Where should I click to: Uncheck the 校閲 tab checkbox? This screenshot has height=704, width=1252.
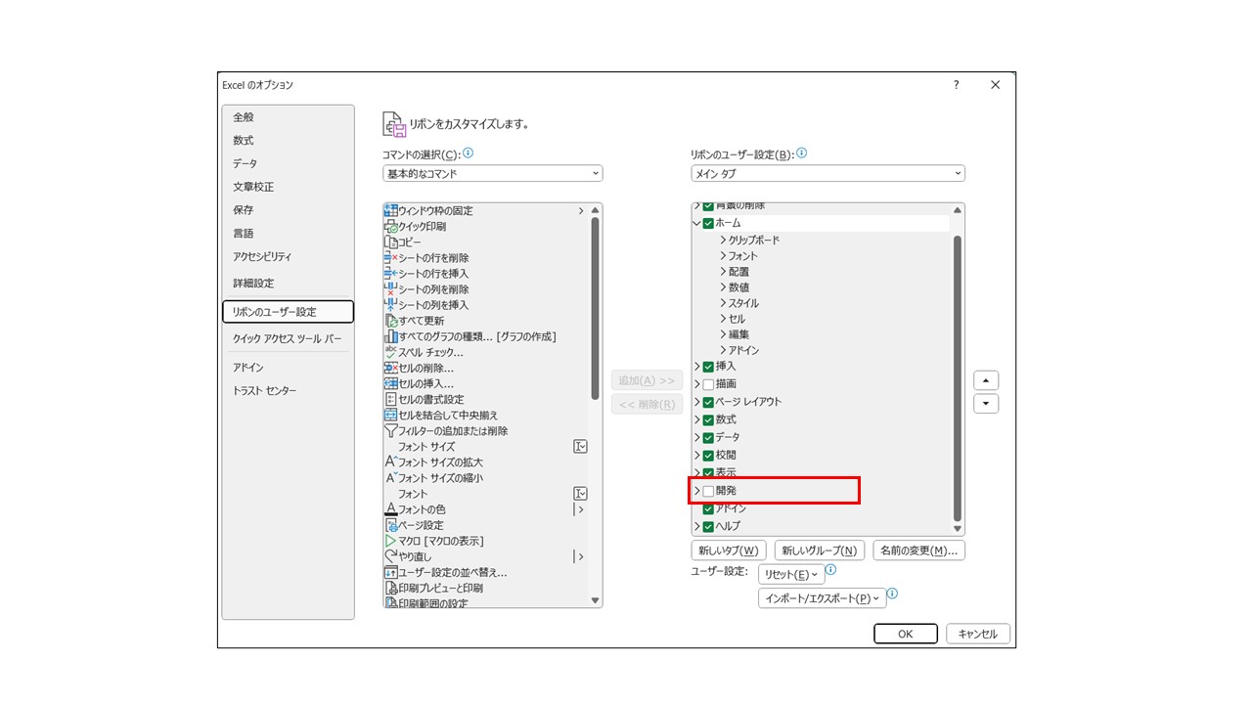point(708,455)
